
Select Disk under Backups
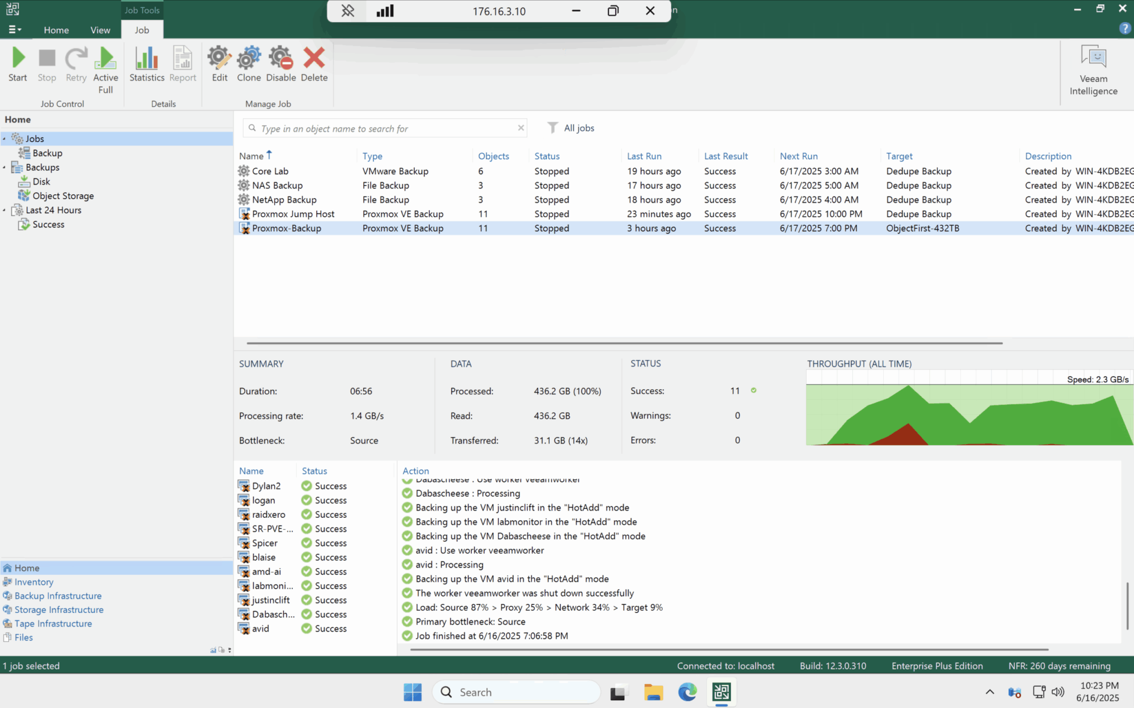[x=41, y=181]
